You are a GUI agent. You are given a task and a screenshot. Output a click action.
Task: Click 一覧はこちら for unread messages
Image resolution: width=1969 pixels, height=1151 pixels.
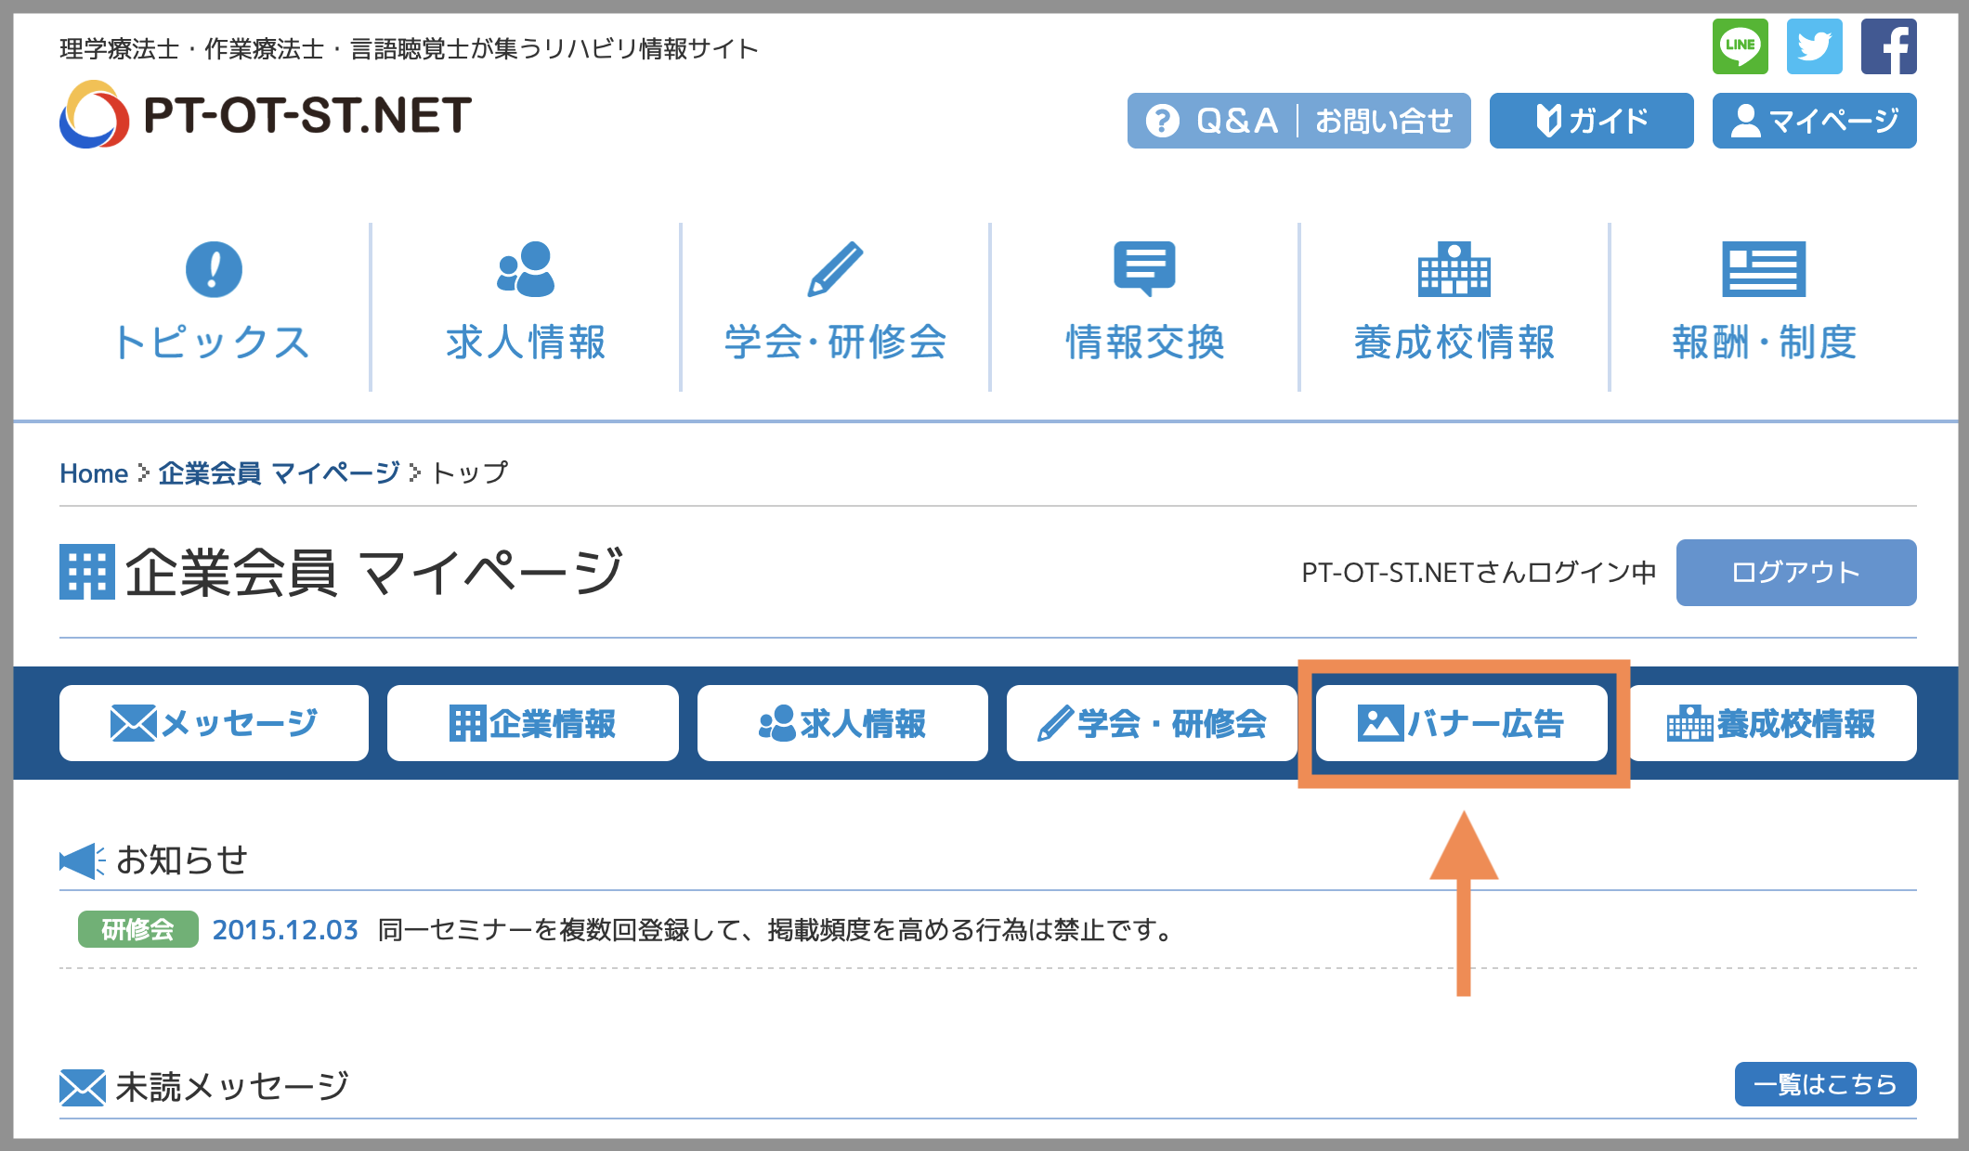click(1824, 1084)
